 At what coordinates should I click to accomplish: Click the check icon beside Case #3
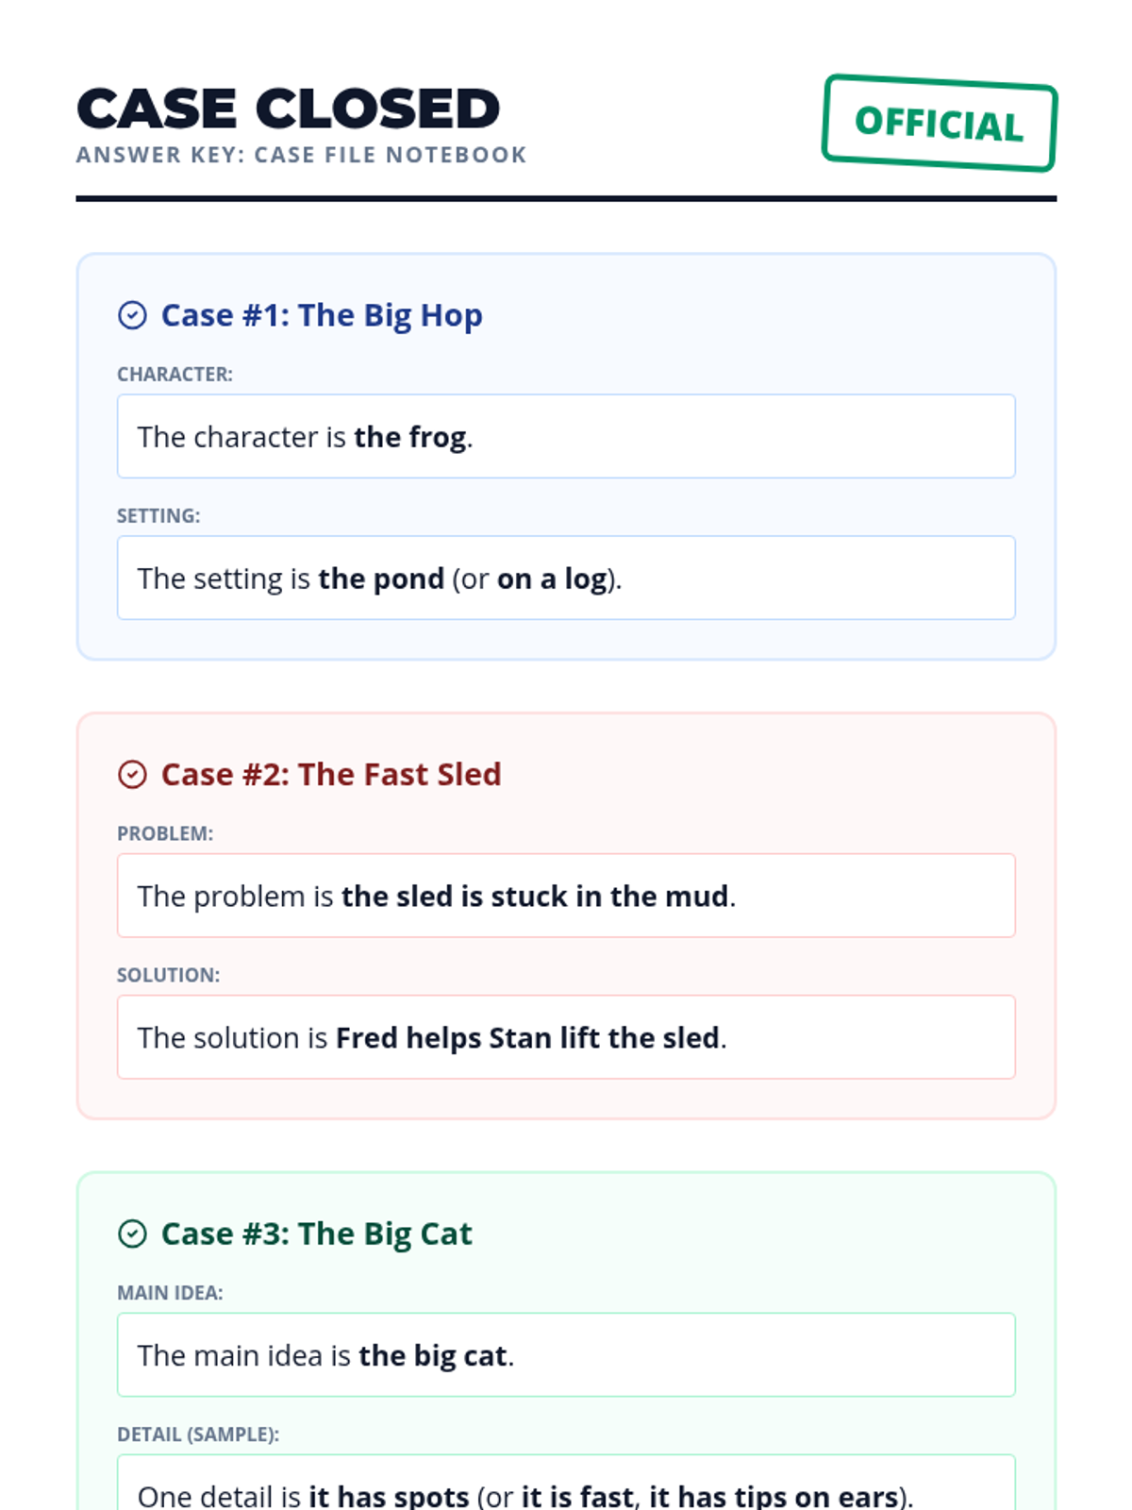tap(132, 1234)
